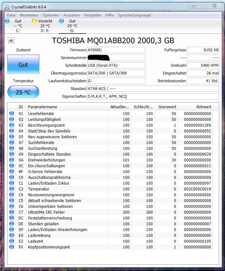Click the 25 °C temperature button
225x271 pixels.
(x=23, y=92)
